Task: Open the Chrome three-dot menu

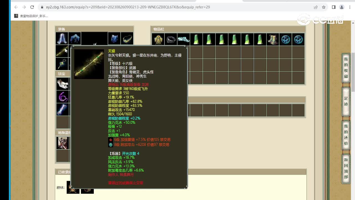Action: tap(349, 7)
